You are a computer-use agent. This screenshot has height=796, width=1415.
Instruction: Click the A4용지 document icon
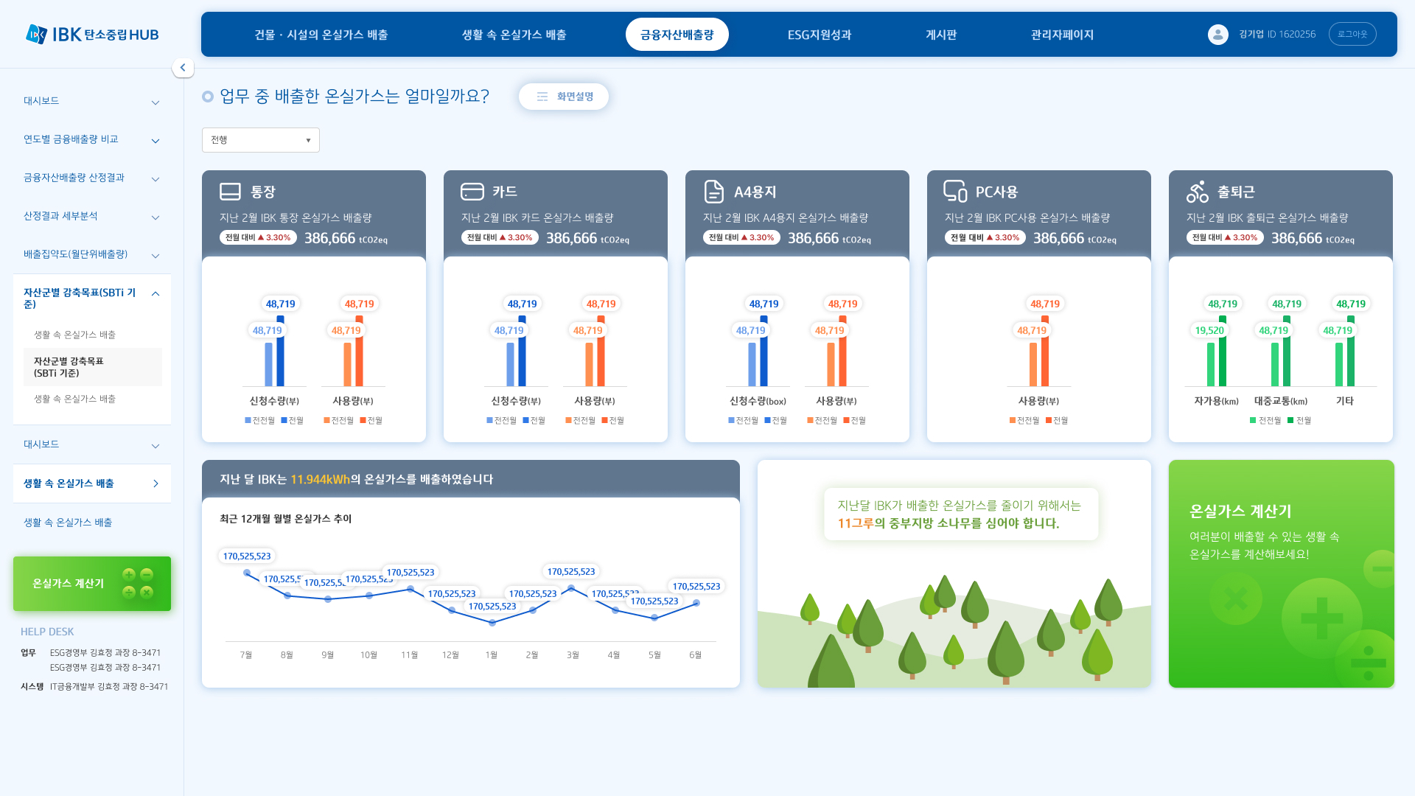713,192
